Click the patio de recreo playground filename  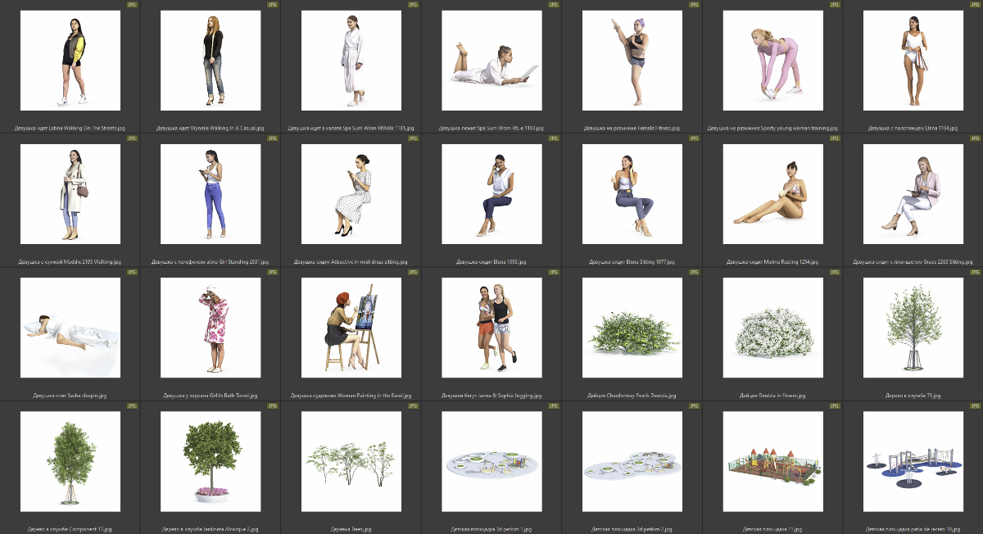913,529
